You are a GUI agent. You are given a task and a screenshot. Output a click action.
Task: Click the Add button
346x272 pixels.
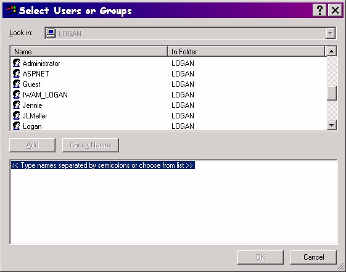(x=32, y=145)
